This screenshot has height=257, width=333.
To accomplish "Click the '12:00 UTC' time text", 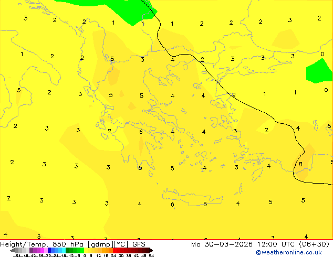I will [x=276, y=244].
